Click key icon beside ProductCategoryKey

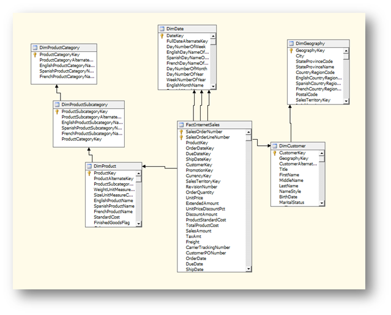pos(35,55)
